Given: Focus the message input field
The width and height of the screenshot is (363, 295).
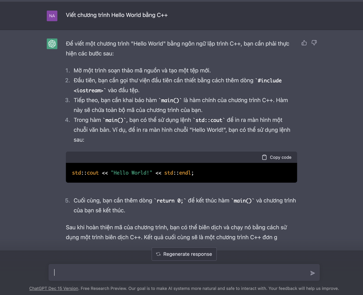Looking at the screenshot, I should point(180,273).
